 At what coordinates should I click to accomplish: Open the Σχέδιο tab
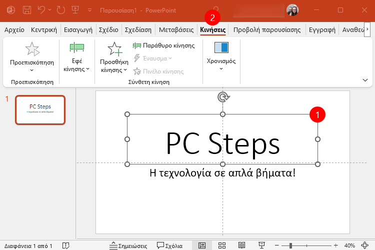(x=108, y=30)
